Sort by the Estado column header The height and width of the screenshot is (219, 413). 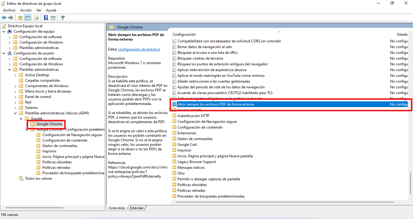pos(402,34)
